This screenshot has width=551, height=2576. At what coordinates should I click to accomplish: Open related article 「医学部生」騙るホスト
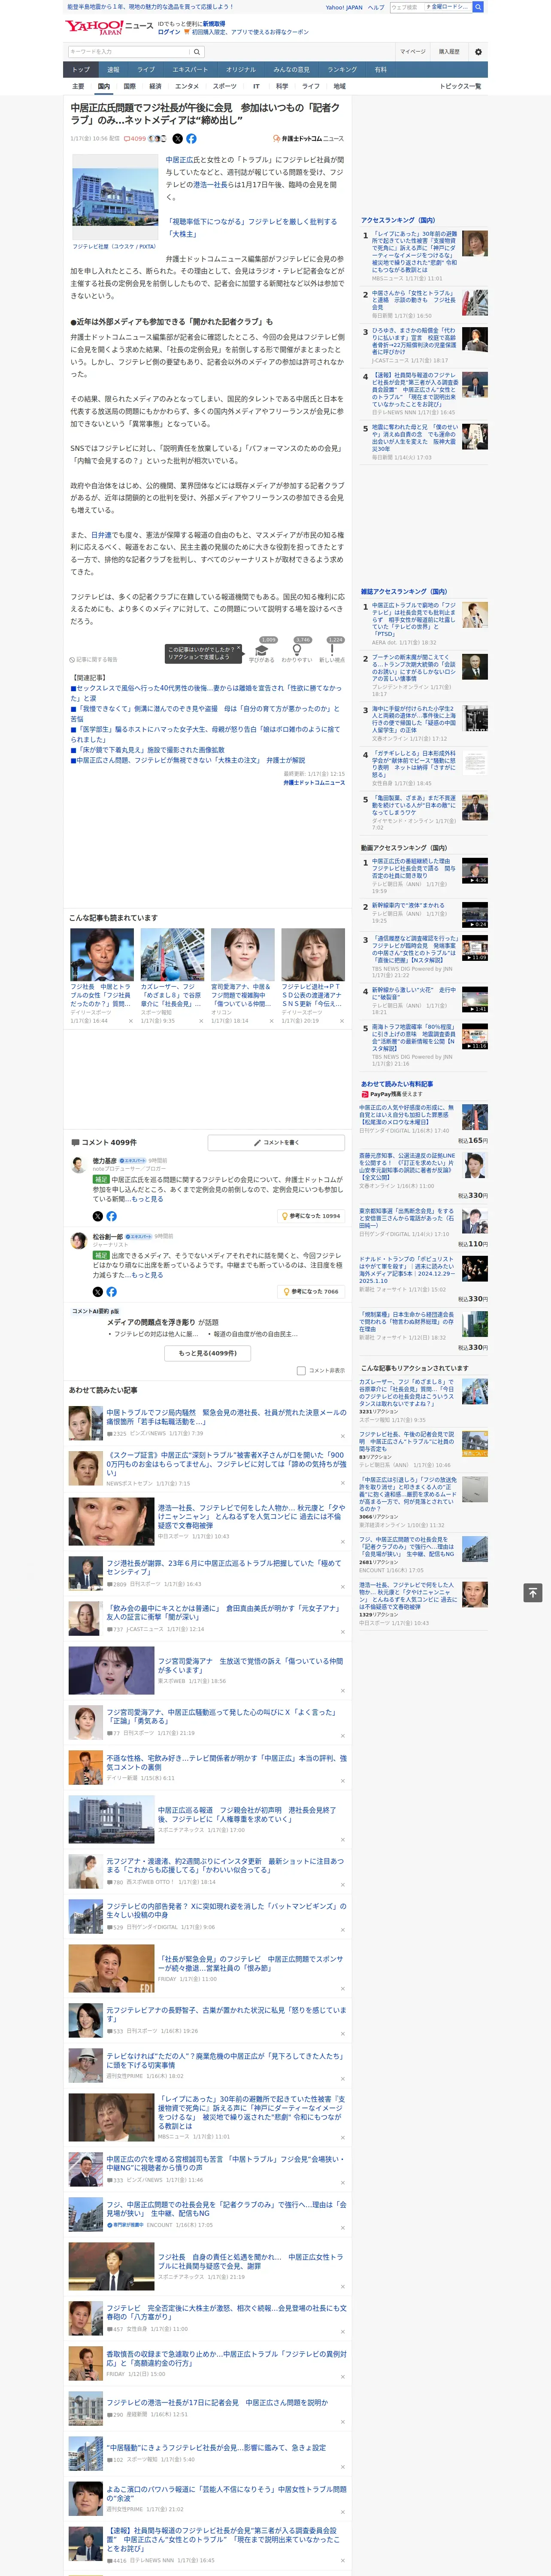pos(205,734)
